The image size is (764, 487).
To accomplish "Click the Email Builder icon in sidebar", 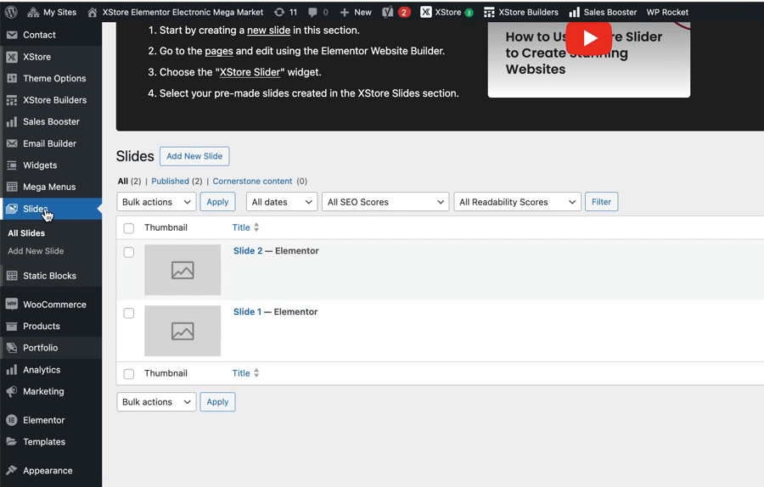I will [x=12, y=143].
